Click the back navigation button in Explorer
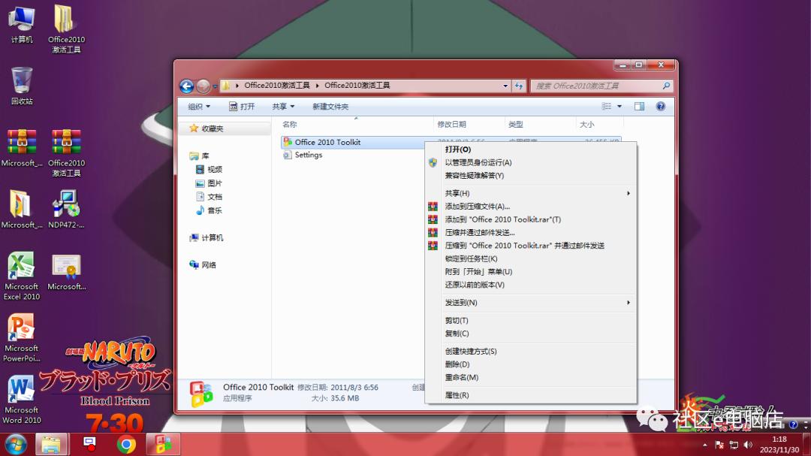811x456 pixels. [x=186, y=86]
